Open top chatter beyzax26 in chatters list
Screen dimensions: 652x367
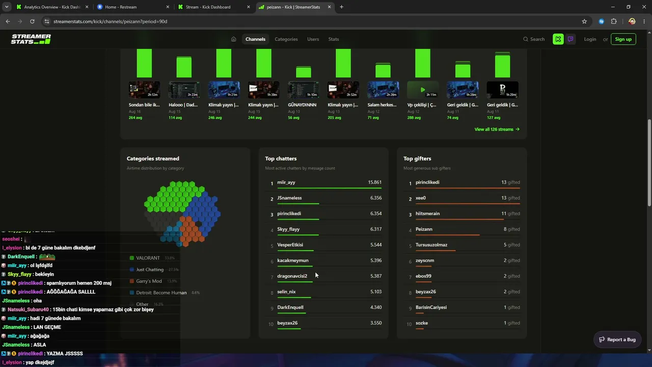[x=287, y=323]
